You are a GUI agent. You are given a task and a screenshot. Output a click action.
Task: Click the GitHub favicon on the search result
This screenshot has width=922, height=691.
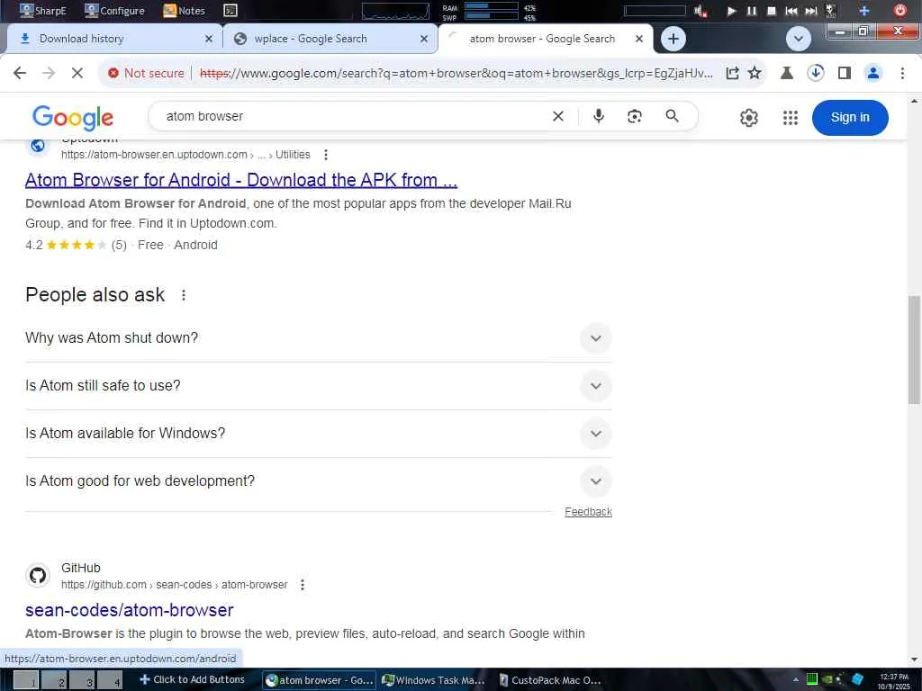click(x=38, y=575)
